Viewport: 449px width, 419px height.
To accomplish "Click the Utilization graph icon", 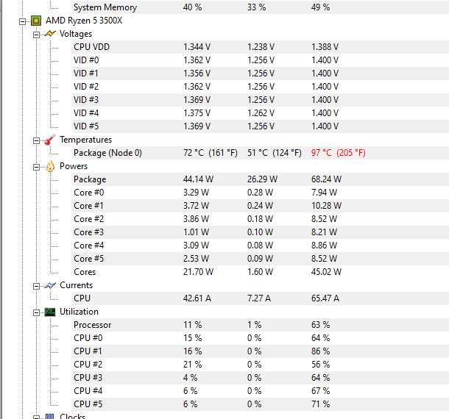I will (x=50, y=312).
